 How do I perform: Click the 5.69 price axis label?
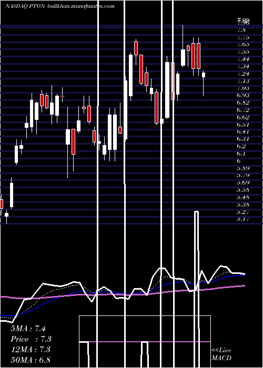243,182
